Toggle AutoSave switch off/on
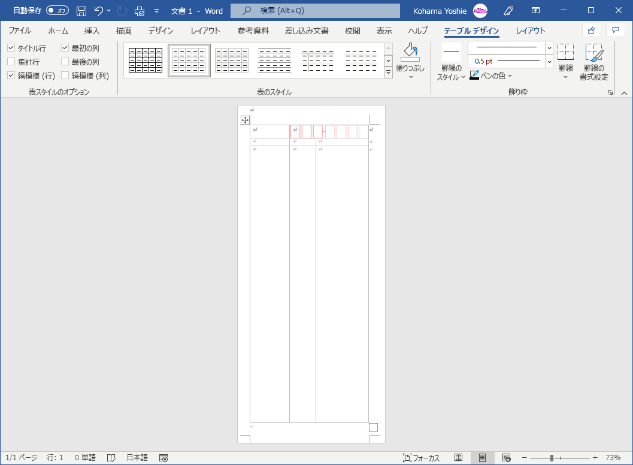The width and height of the screenshot is (633, 465). tap(57, 11)
